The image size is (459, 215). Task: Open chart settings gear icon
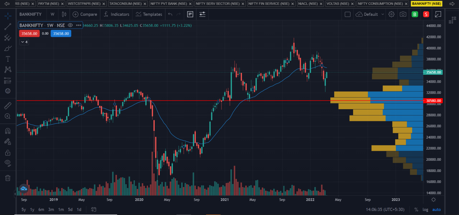pos(391,14)
